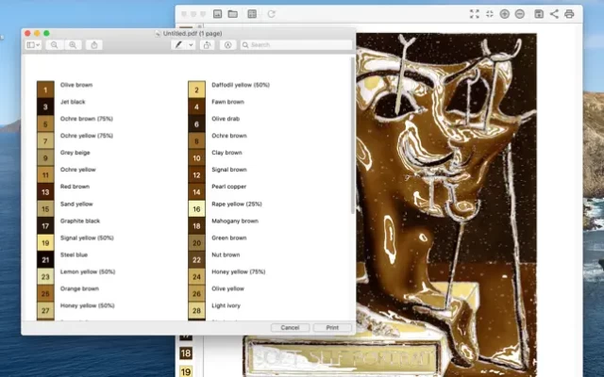Click the rotate page icon in Preview
The width and height of the screenshot is (604, 377).
(x=208, y=44)
